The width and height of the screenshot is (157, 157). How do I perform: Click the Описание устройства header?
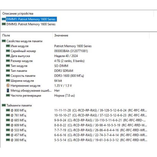[18, 14]
